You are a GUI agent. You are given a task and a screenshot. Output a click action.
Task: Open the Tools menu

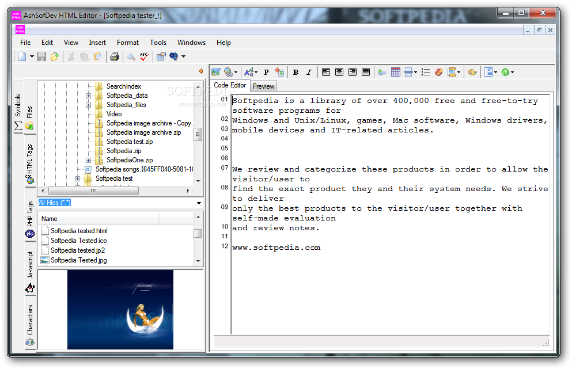(x=158, y=43)
